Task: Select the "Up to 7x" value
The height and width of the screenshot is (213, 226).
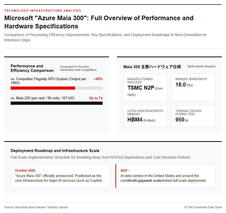Action: pos(96,98)
